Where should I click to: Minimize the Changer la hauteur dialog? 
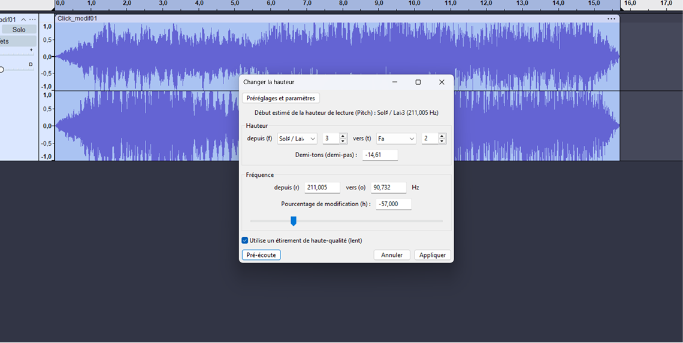(x=395, y=82)
